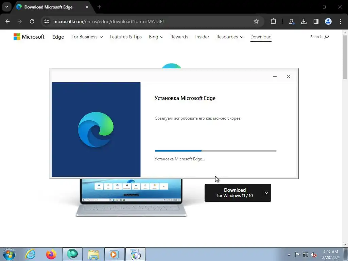348x261 pixels.
Task: Expand the tab search chevron
Action: (x=7, y=7)
